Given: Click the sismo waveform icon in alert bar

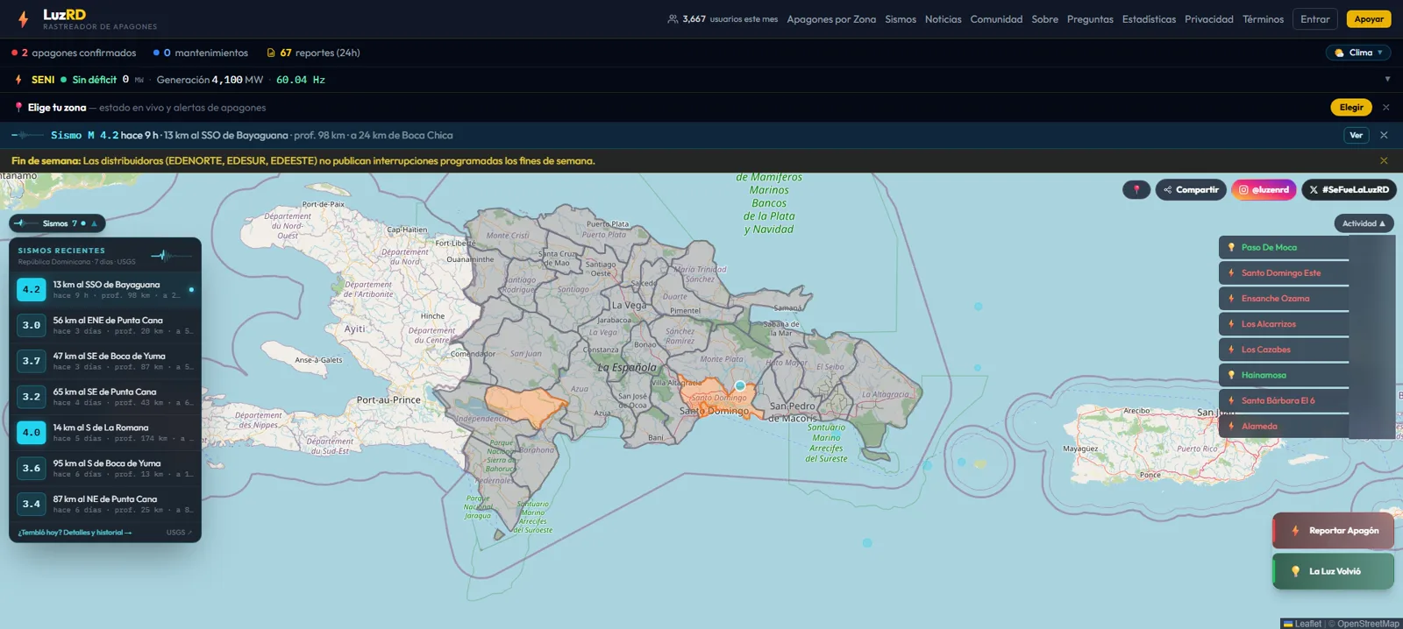Looking at the screenshot, I should [x=26, y=135].
